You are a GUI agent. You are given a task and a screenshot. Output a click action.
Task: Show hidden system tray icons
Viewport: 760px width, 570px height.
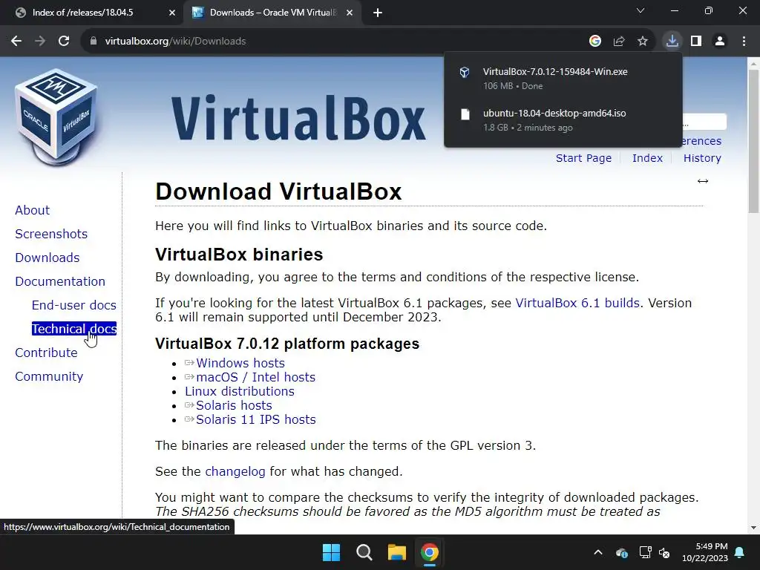click(x=598, y=552)
